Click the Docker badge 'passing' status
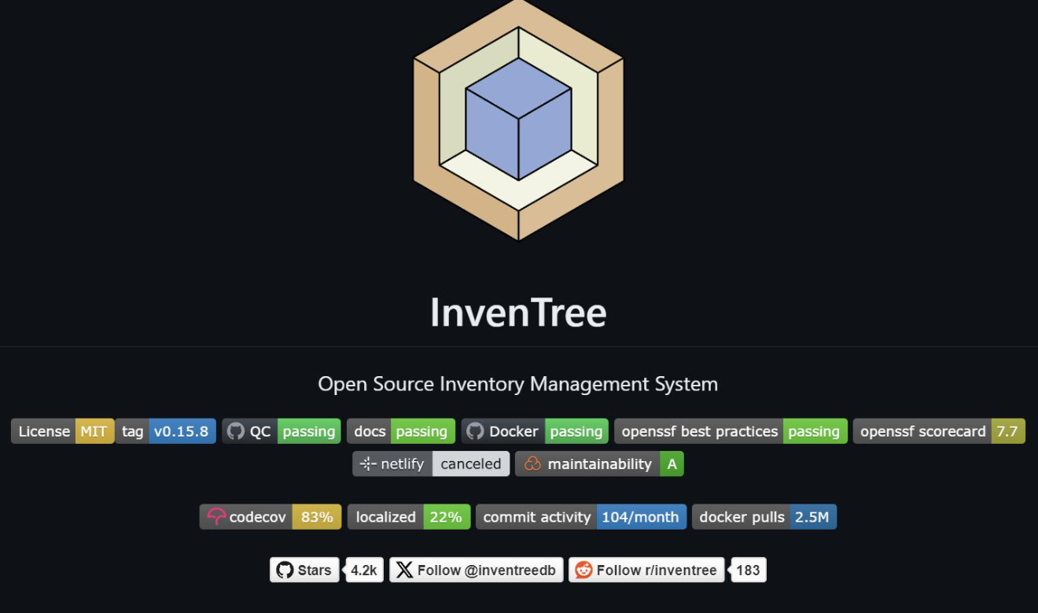 pos(576,431)
